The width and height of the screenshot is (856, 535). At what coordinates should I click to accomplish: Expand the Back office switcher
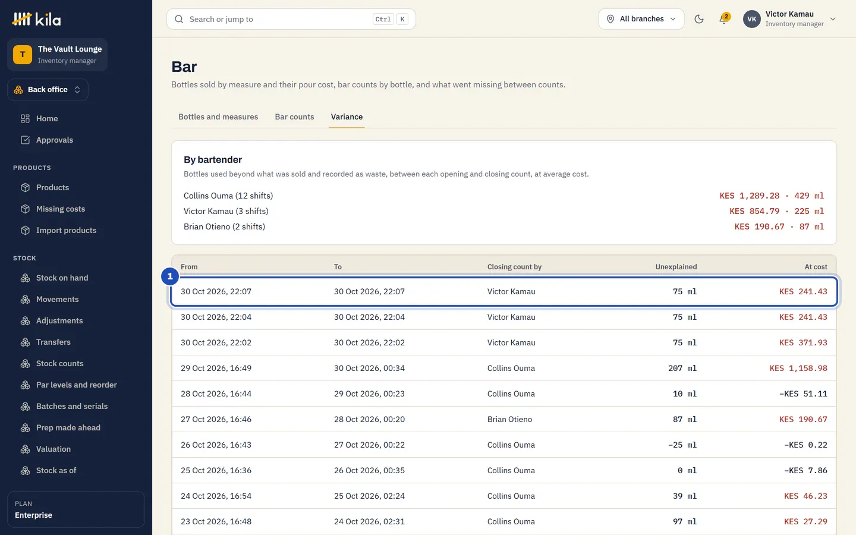point(48,90)
